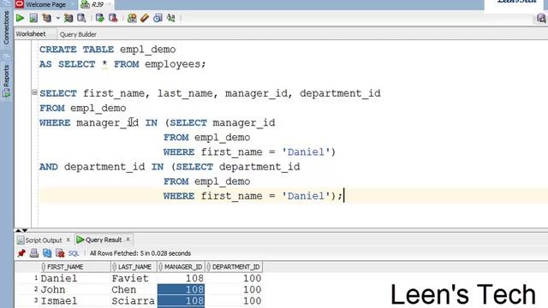Click the SQL link in result toolbar

click(74, 253)
